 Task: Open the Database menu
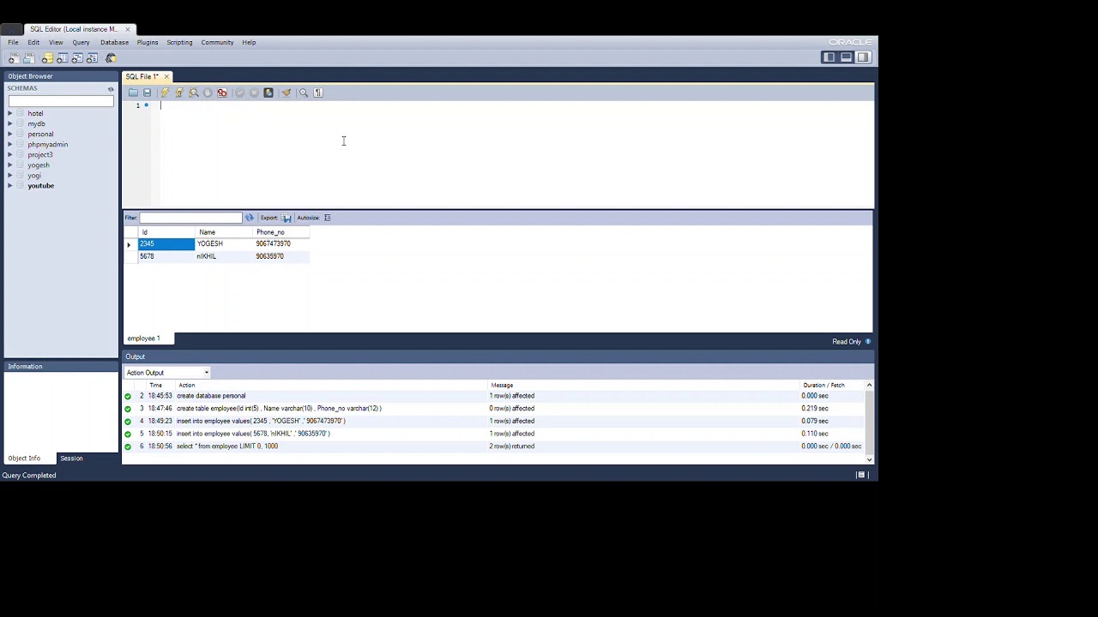[x=114, y=42]
